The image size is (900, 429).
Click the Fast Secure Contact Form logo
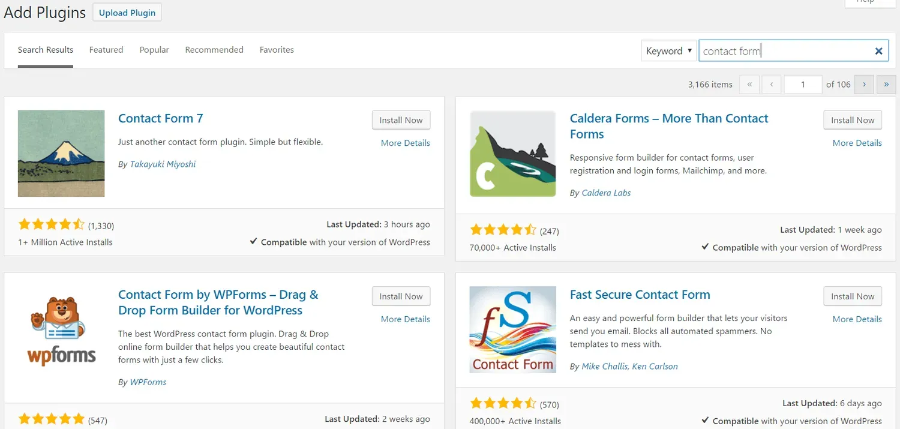512,329
